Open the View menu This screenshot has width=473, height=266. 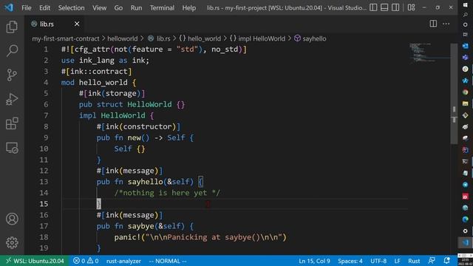tap(99, 8)
